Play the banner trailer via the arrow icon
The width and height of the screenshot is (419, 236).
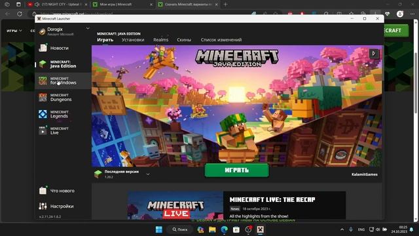pyautogui.click(x=374, y=54)
